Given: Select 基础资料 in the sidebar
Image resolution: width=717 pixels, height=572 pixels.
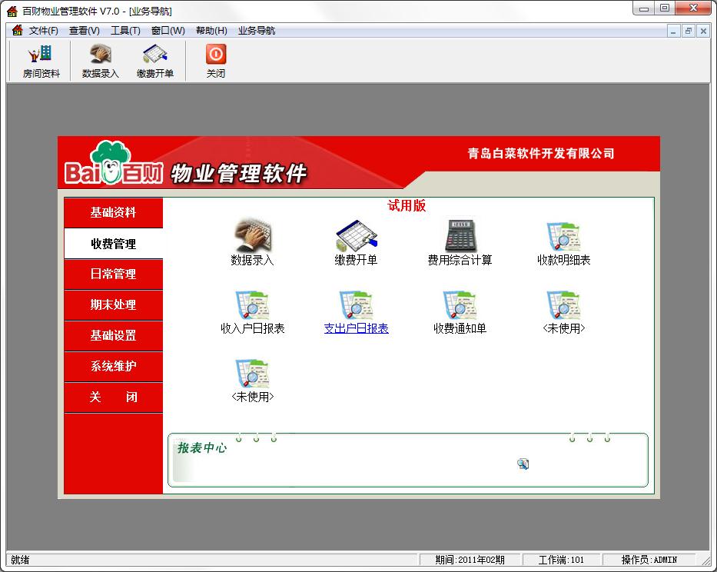Looking at the screenshot, I should coord(114,213).
